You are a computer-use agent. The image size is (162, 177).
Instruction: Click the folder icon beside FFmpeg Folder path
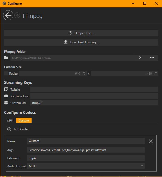coord(6,58)
